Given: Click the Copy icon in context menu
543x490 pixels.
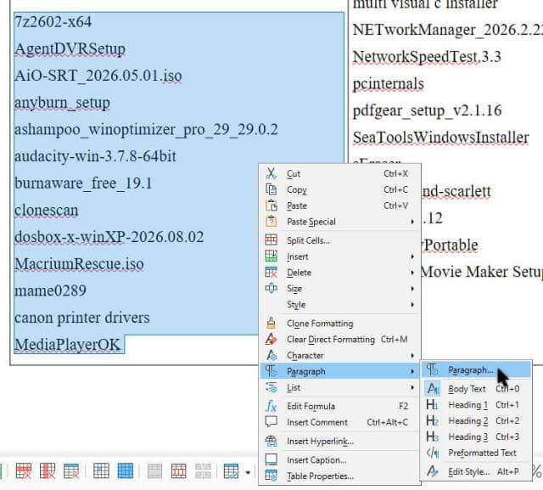Looking at the screenshot, I should click(x=271, y=189).
